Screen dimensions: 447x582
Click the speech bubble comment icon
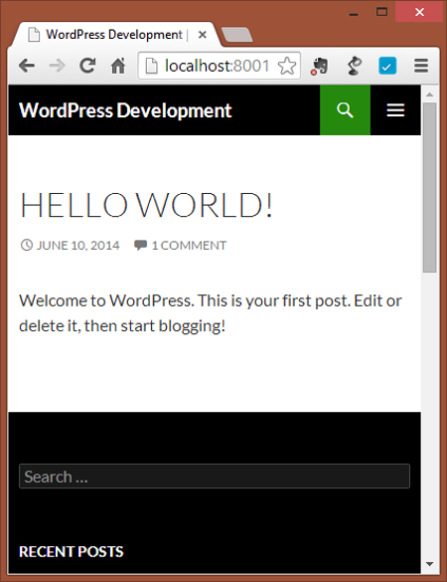click(x=140, y=246)
